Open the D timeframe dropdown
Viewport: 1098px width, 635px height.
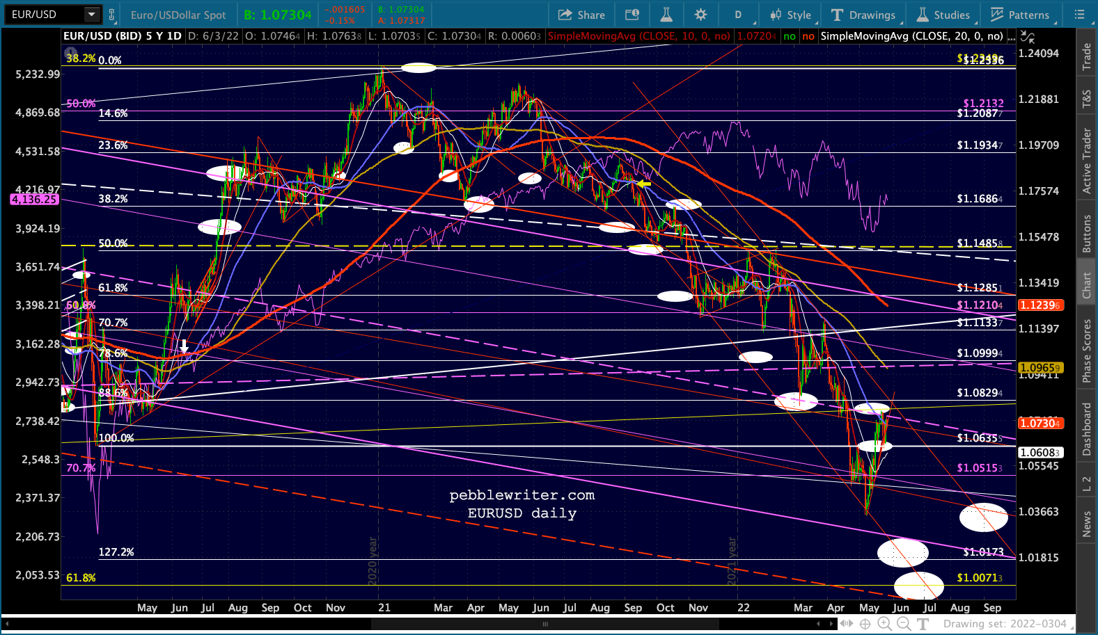point(738,15)
